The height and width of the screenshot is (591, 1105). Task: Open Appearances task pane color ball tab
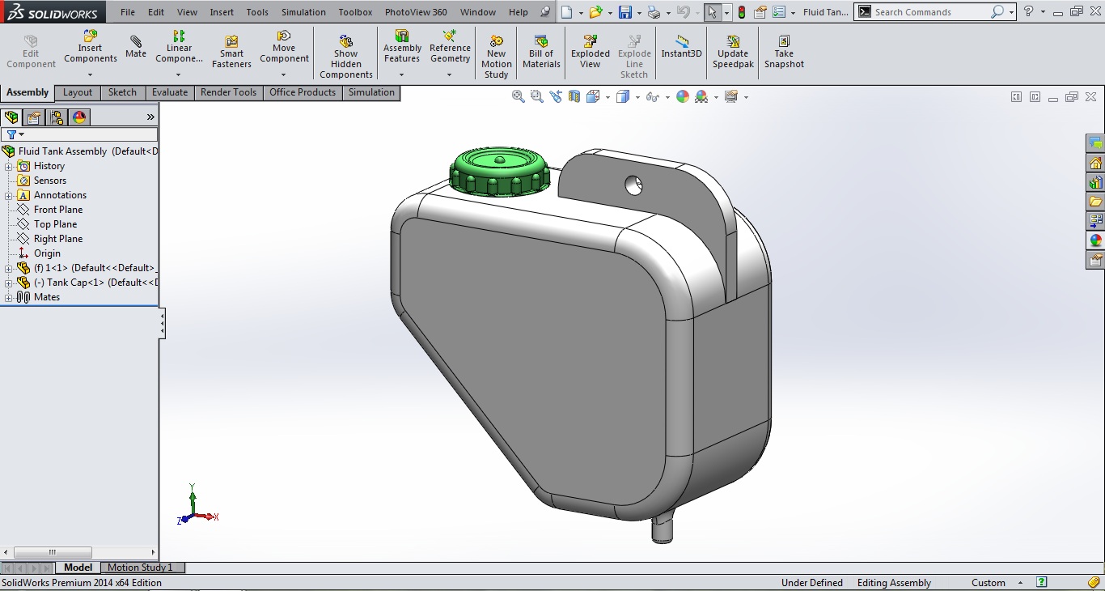coord(1096,240)
